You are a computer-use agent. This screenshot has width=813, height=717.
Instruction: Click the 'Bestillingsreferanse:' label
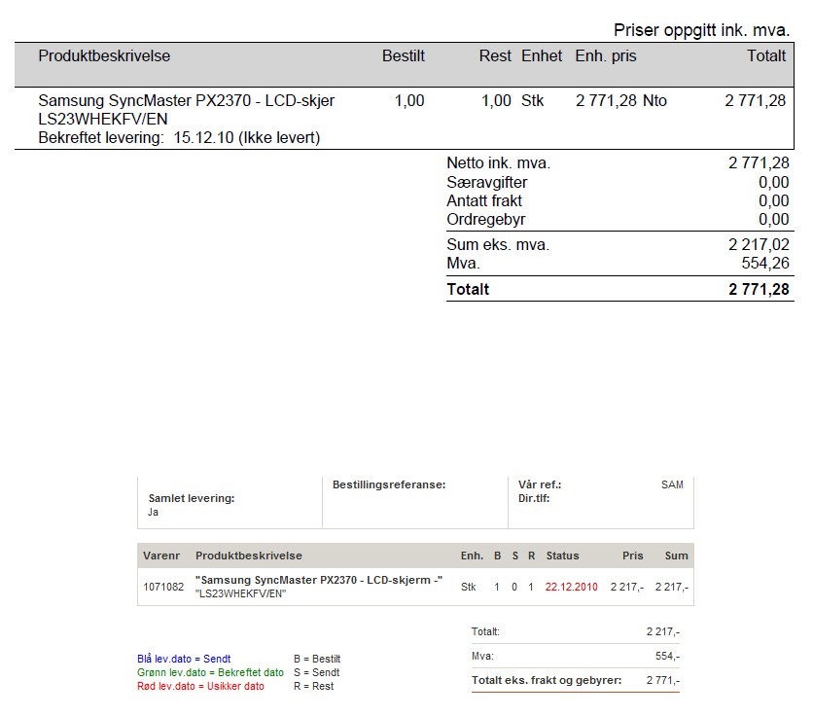[389, 484]
